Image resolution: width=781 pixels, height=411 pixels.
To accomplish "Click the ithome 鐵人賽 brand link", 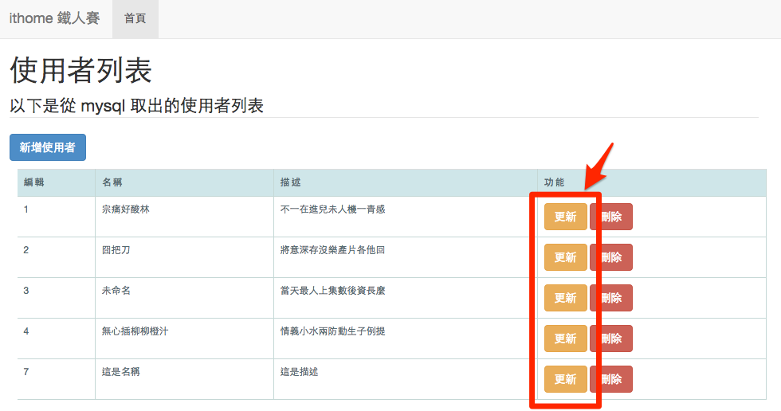I will click(x=54, y=18).
